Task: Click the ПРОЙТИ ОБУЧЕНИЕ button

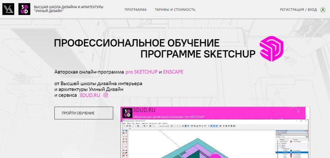Action: [x=84, y=113]
